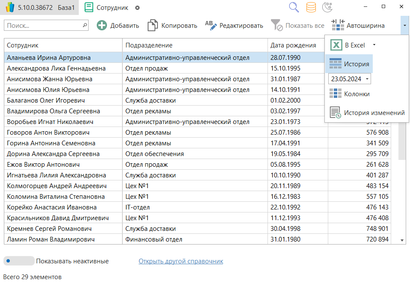The width and height of the screenshot is (410, 283).
Task: Click the green plus Add icon
Action: click(102, 26)
